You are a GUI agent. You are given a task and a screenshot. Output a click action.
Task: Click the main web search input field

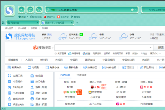coord(103,48)
